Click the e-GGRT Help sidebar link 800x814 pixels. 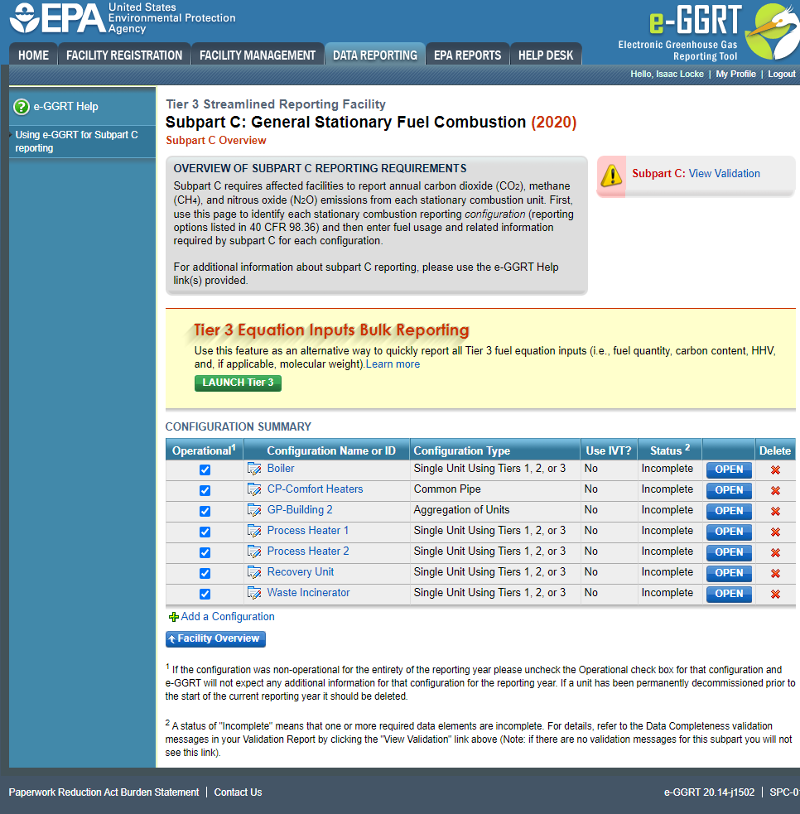click(66, 107)
